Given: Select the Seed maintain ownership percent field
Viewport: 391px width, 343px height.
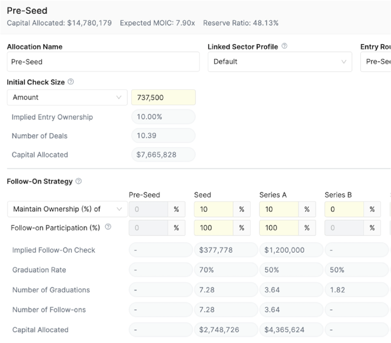Looking at the screenshot, I should click(x=214, y=209).
